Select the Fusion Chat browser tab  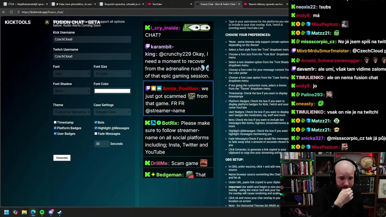coord(218,4)
